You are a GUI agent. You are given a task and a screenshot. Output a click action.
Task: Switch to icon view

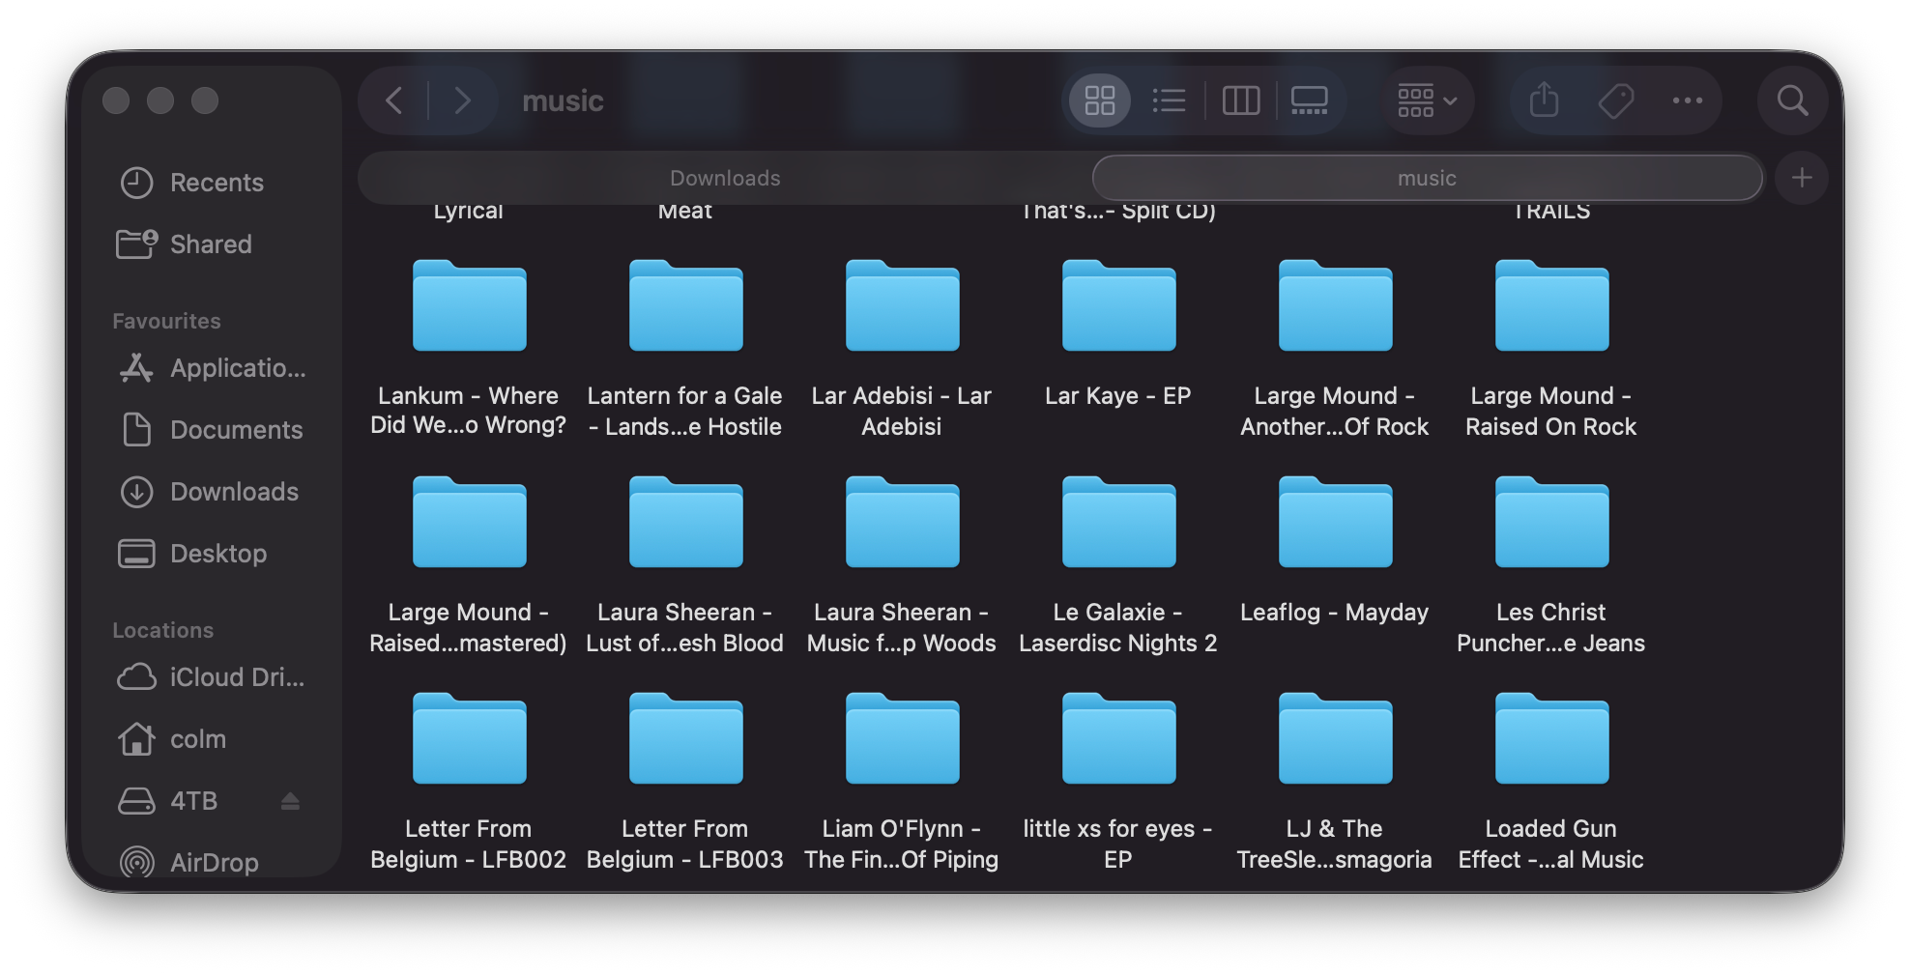click(1100, 100)
